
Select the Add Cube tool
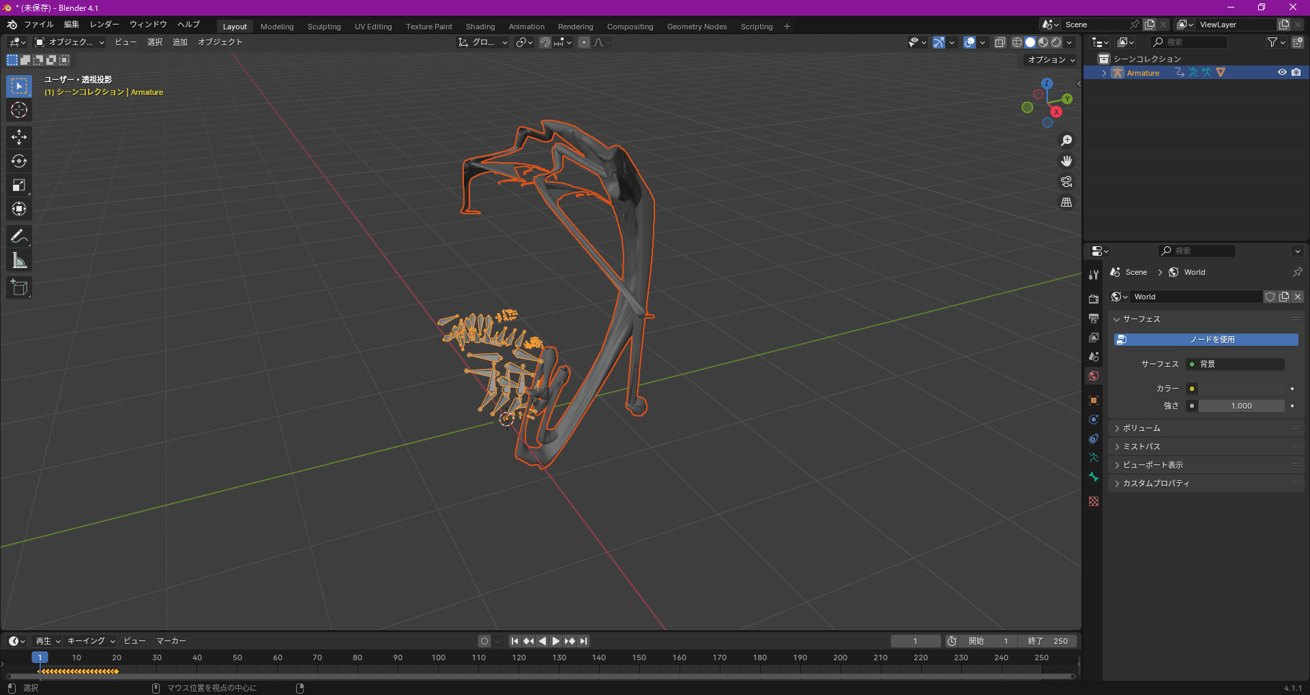click(19, 288)
